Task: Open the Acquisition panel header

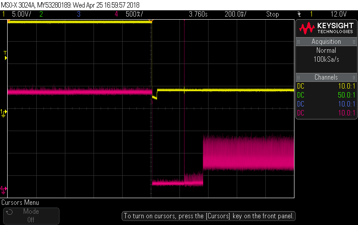Action: (x=326, y=42)
